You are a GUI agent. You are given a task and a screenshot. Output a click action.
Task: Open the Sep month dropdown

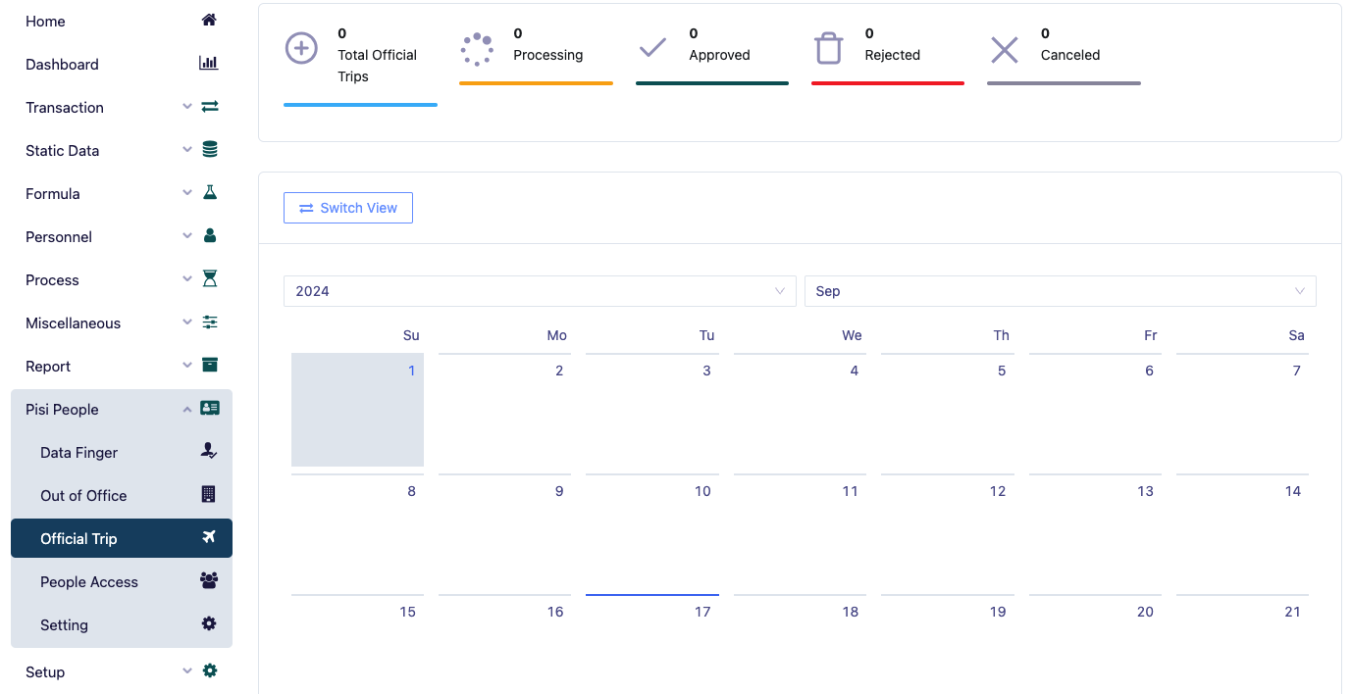coord(1060,291)
